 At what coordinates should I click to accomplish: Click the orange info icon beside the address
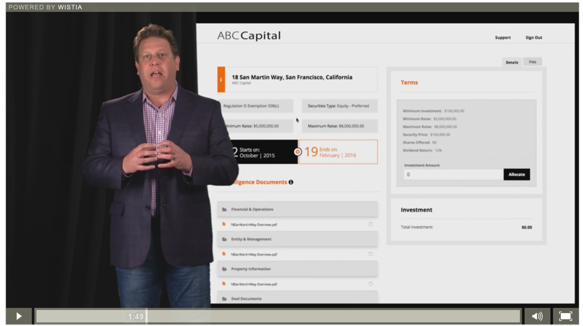point(221,80)
